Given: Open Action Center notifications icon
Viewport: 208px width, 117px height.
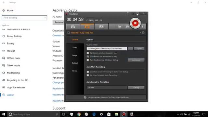Looking at the screenshot, I should click(x=204, y=114).
